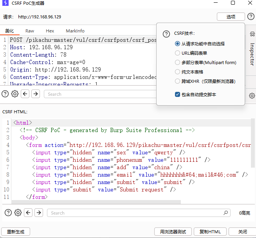Screen dimensions: 256x238
Task: Select 跨域XHR radio option
Action: tap(205, 81)
